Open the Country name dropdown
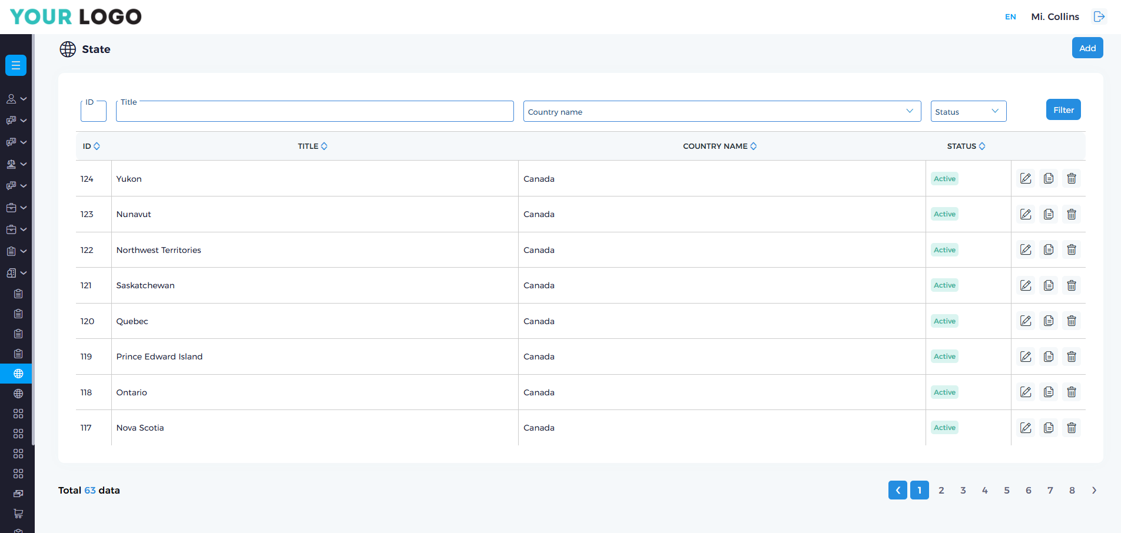Screen dimensions: 1121x533 [721, 111]
